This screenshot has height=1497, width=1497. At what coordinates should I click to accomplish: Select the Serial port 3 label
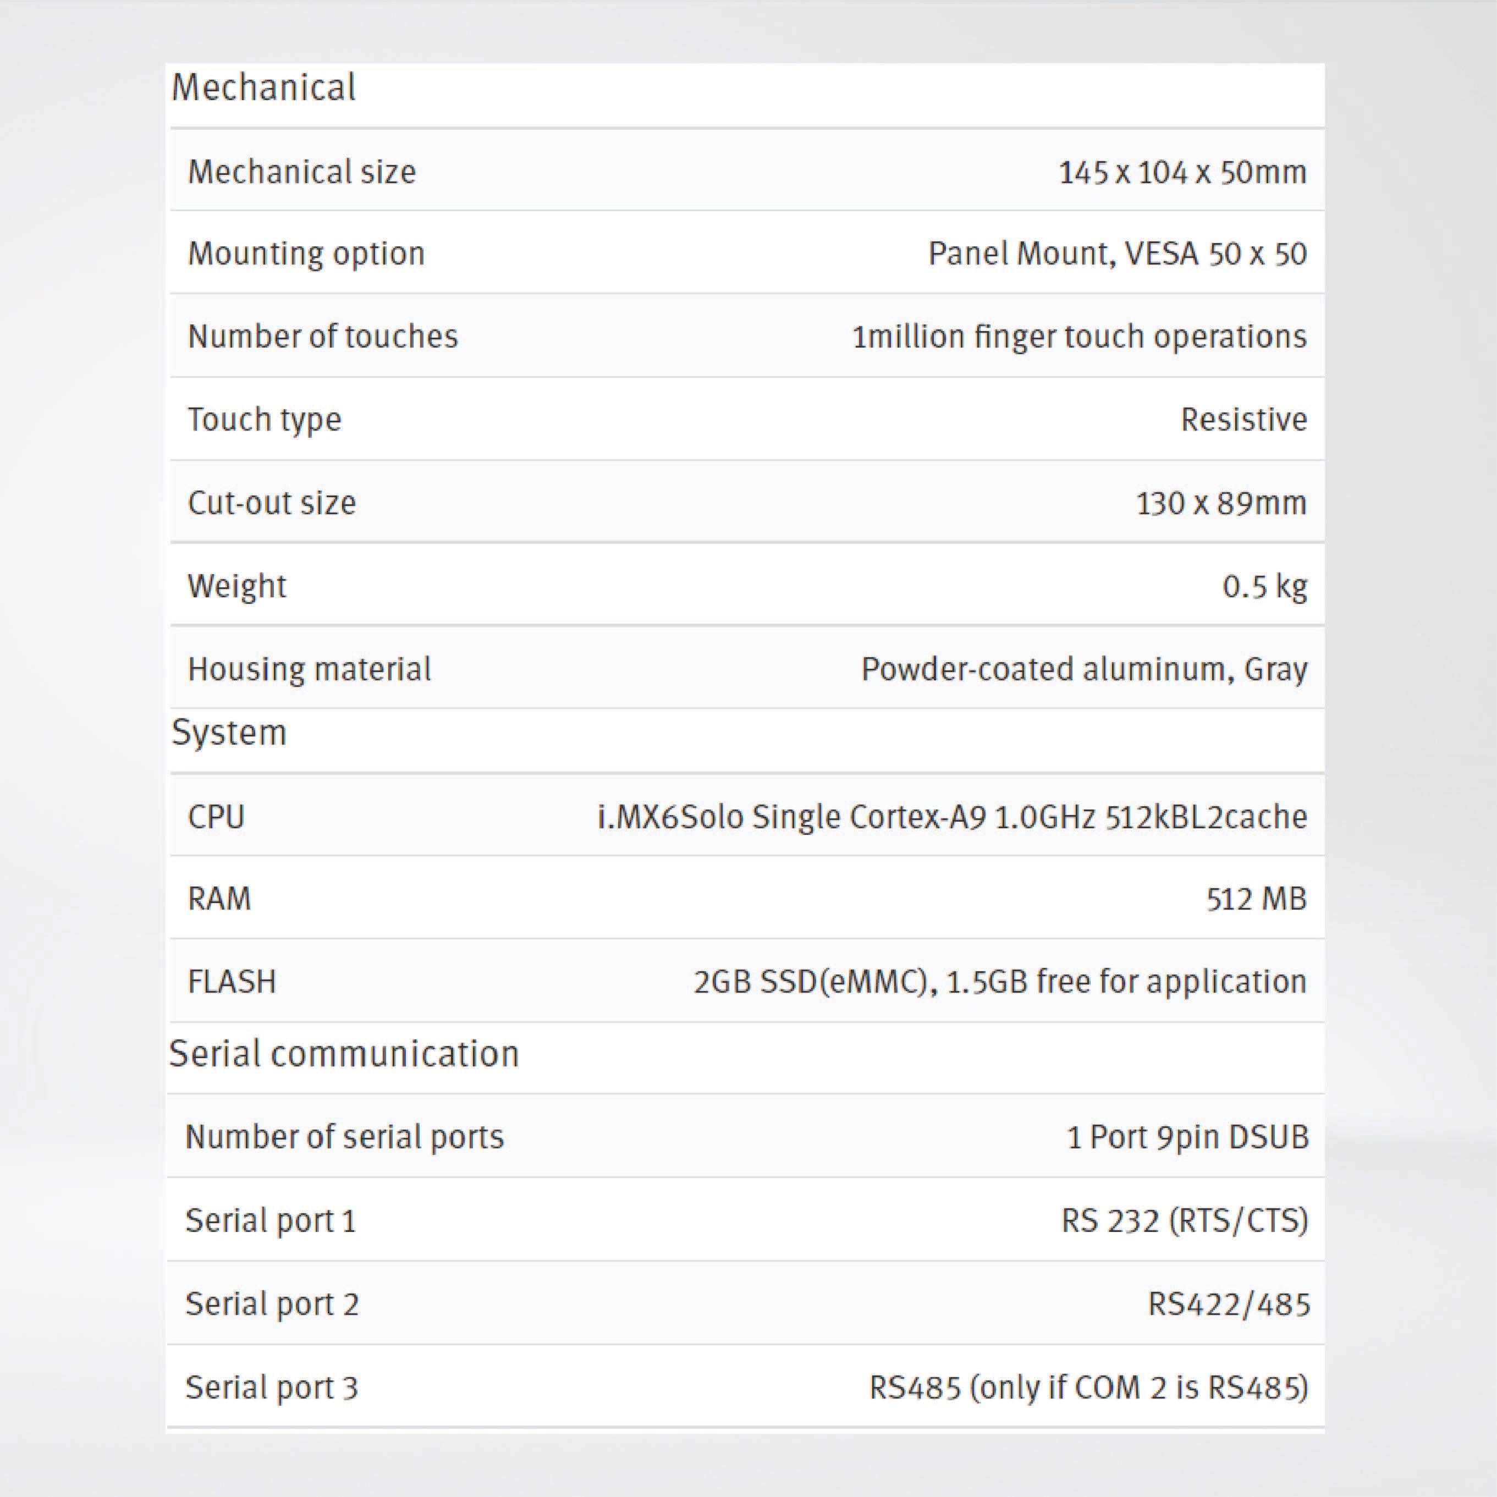click(272, 1387)
